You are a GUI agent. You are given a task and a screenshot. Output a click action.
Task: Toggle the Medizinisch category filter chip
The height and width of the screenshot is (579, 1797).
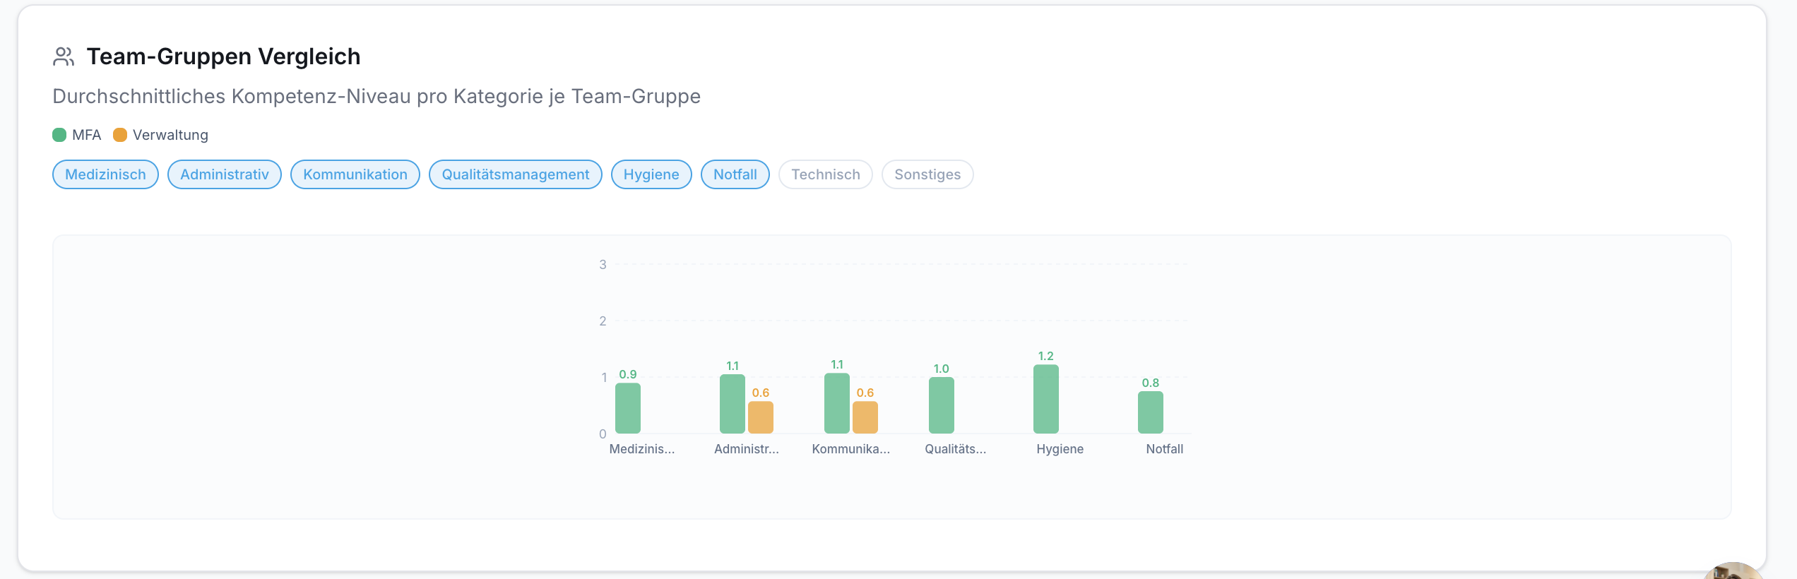click(105, 174)
